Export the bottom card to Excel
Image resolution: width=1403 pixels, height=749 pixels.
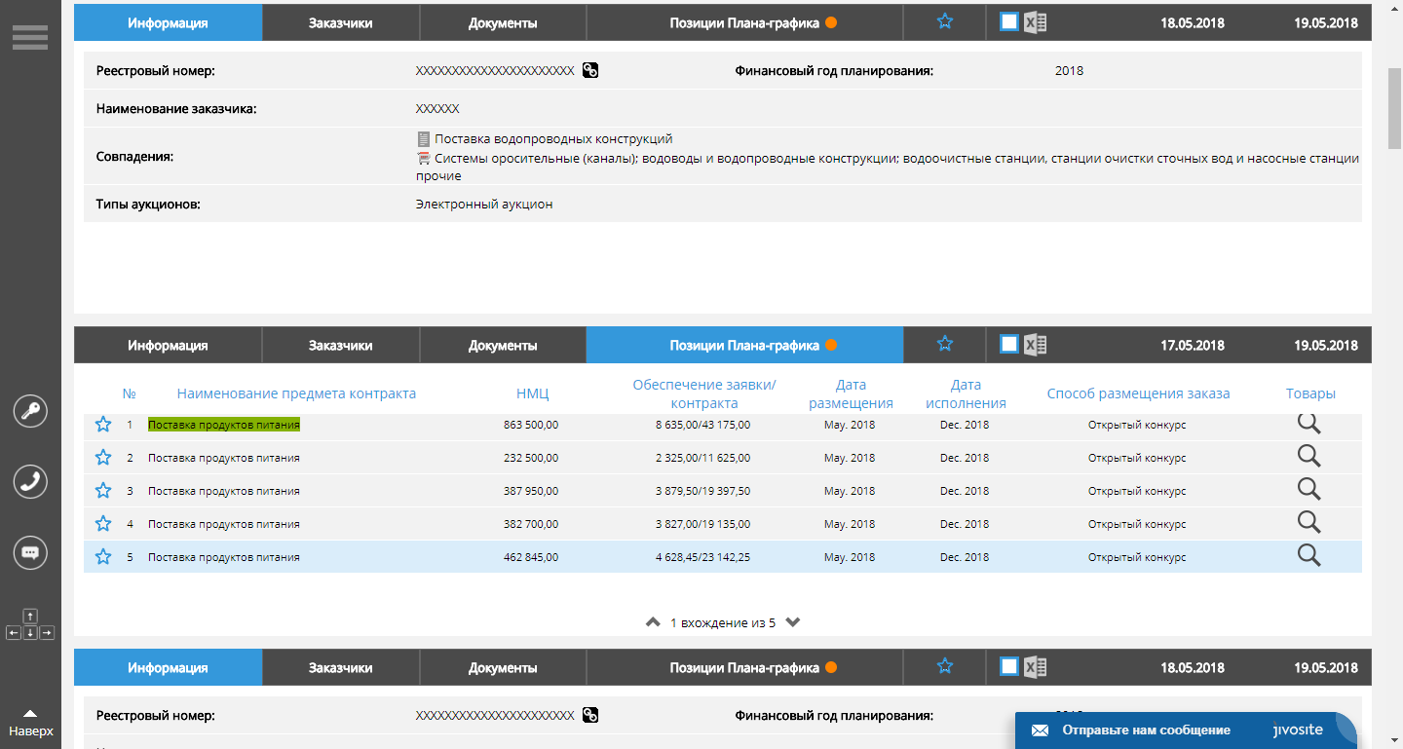click(1036, 667)
